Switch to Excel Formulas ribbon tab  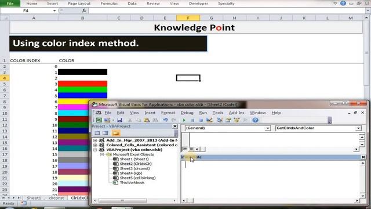click(109, 3)
